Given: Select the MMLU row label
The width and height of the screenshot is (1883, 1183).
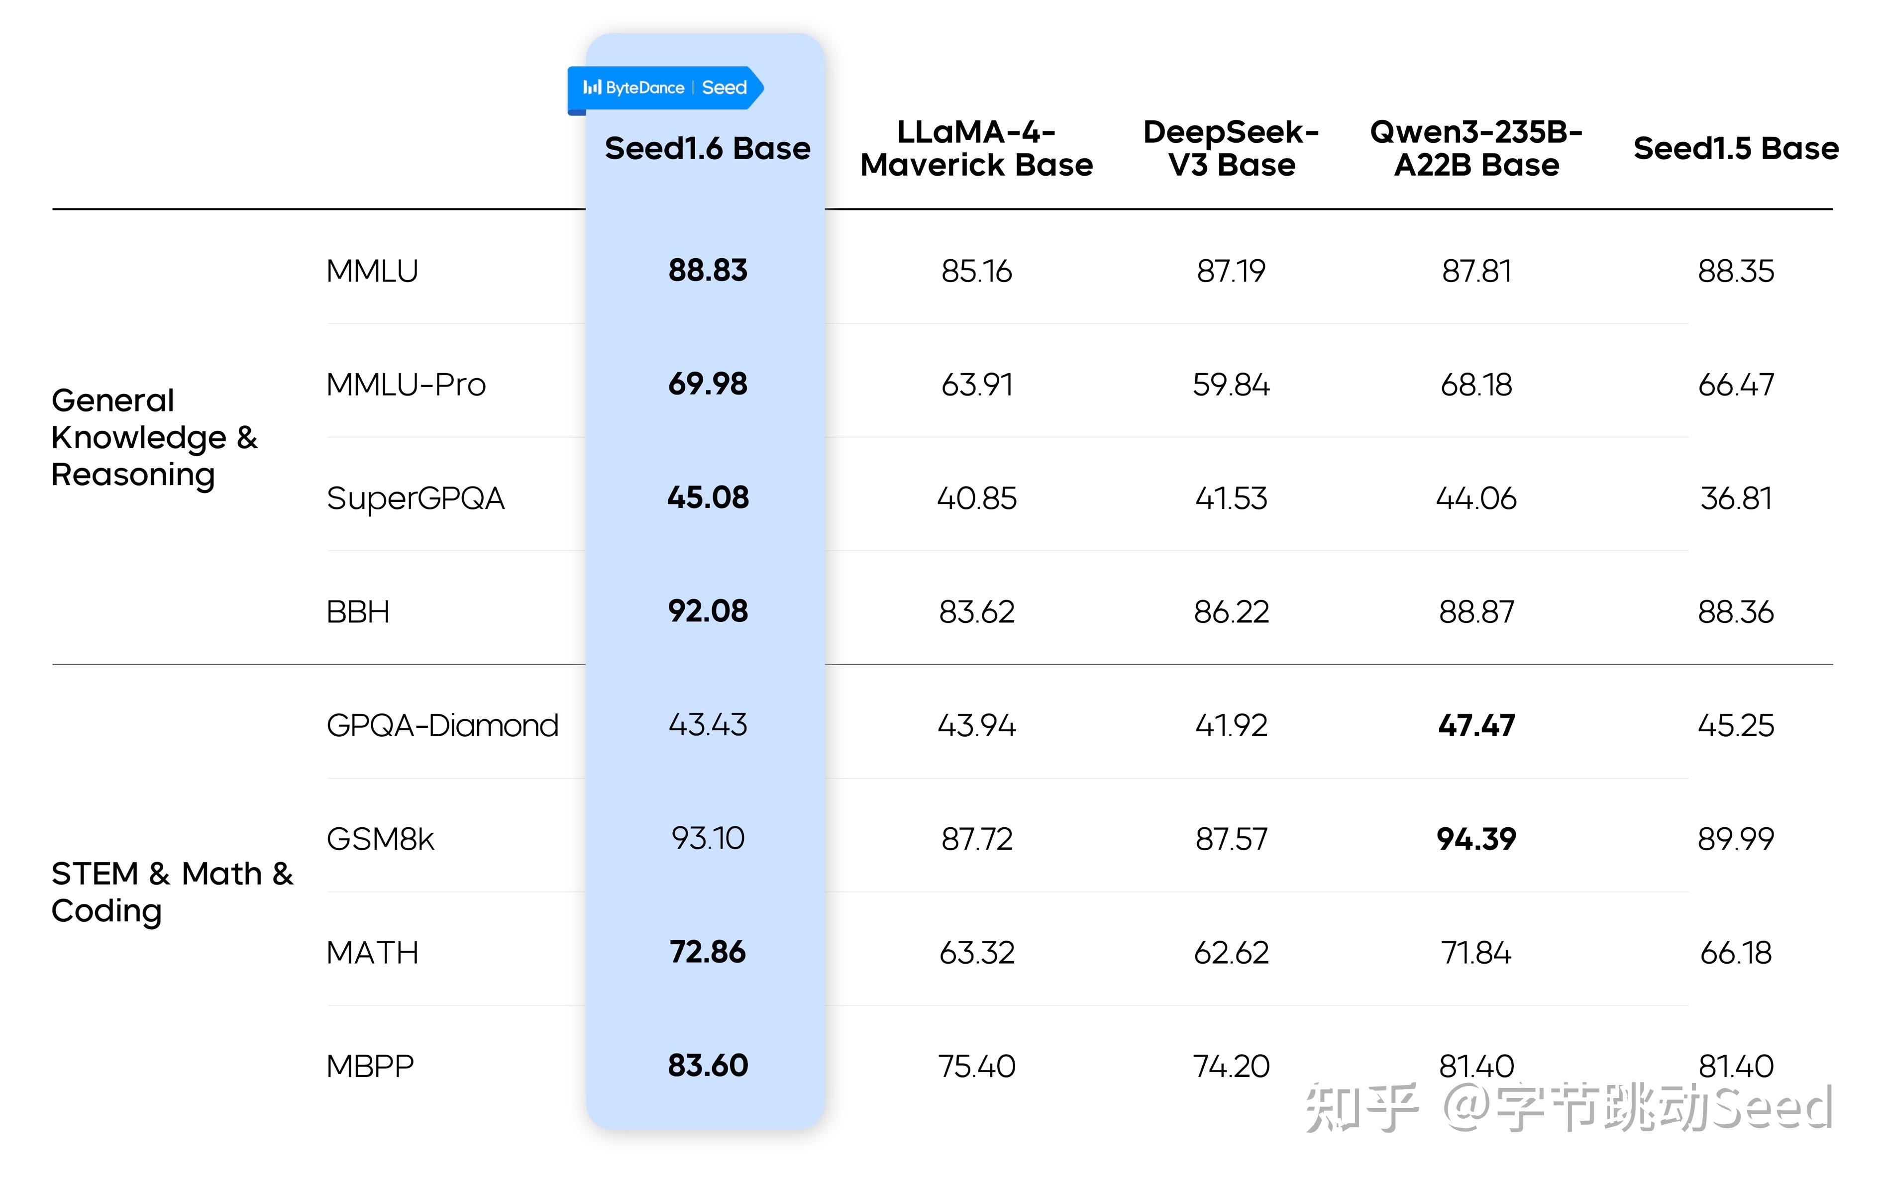Looking at the screenshot, I should pos(372,271).
